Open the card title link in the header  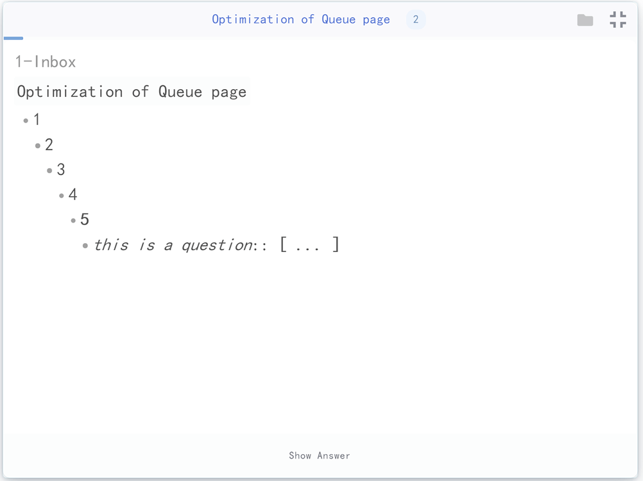tap(300, 19)
